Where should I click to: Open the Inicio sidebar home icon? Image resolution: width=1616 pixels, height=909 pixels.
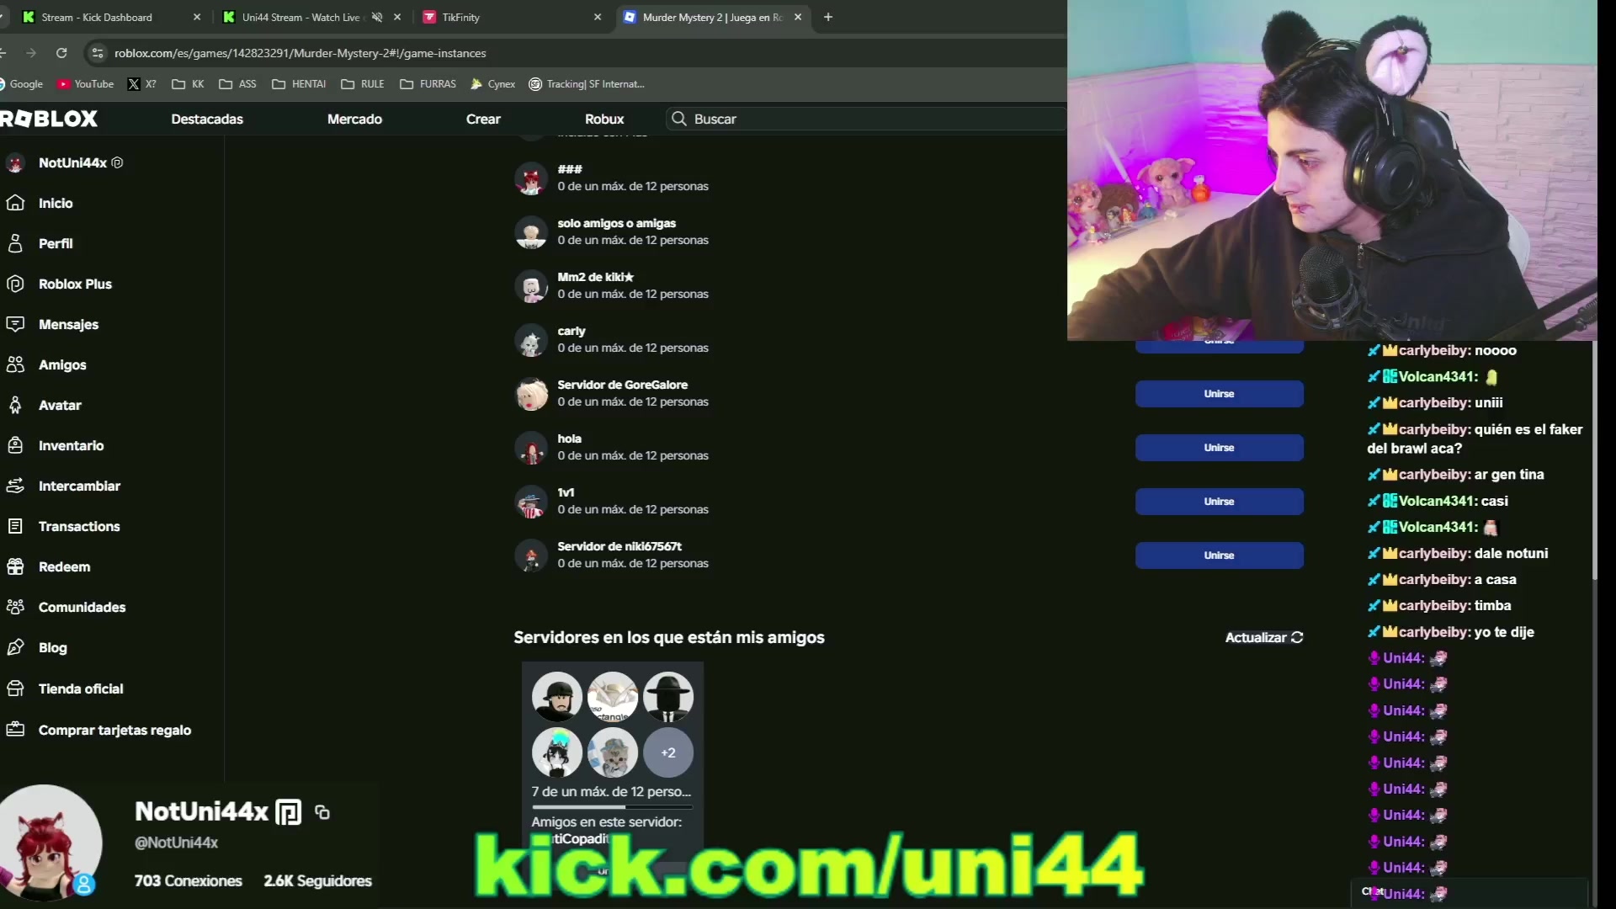pos(15,203)
